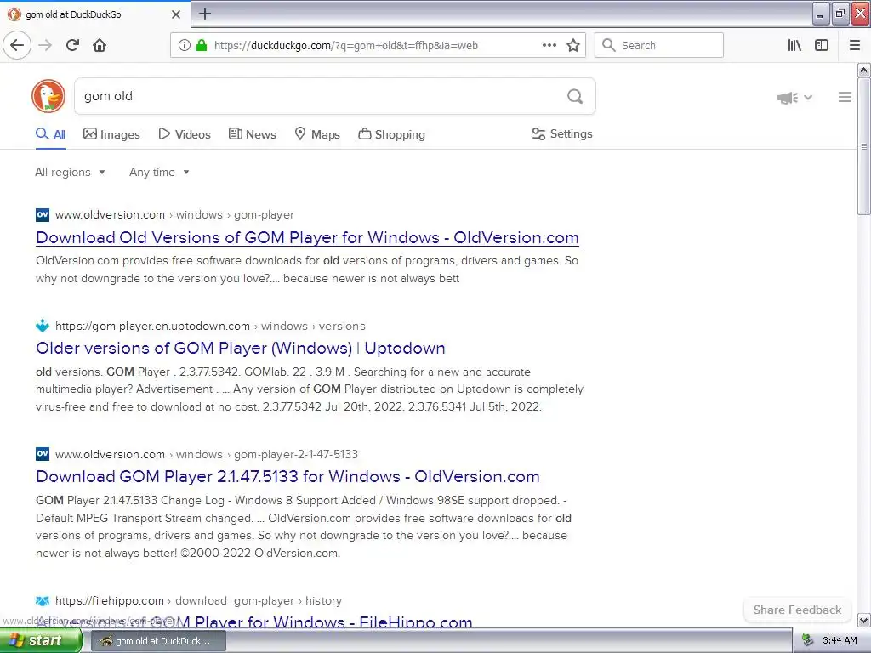Click the scrollbar down arrow
The image size is (871, 653).
[x=863, y=620]
